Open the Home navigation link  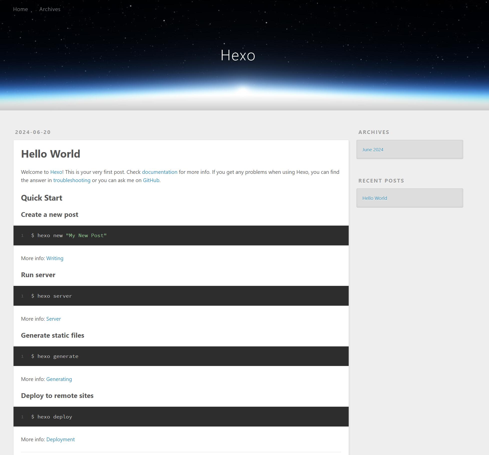click(x=21, y=9)
